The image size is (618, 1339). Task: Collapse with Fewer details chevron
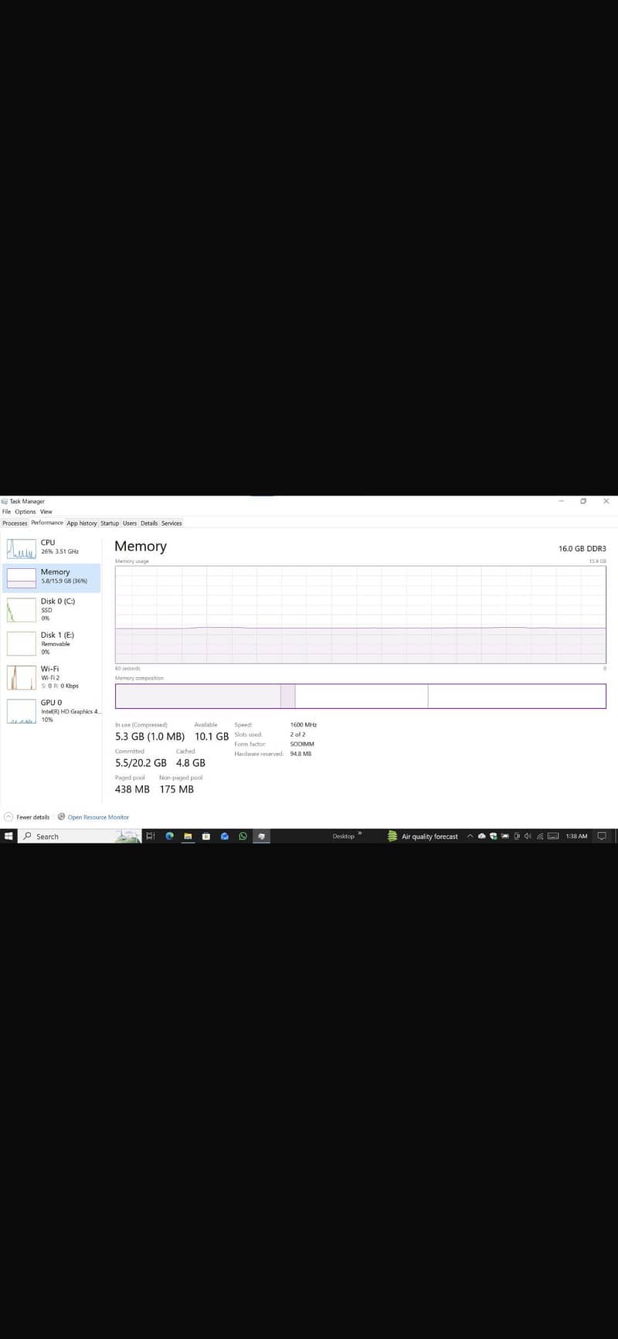[8, 816]
